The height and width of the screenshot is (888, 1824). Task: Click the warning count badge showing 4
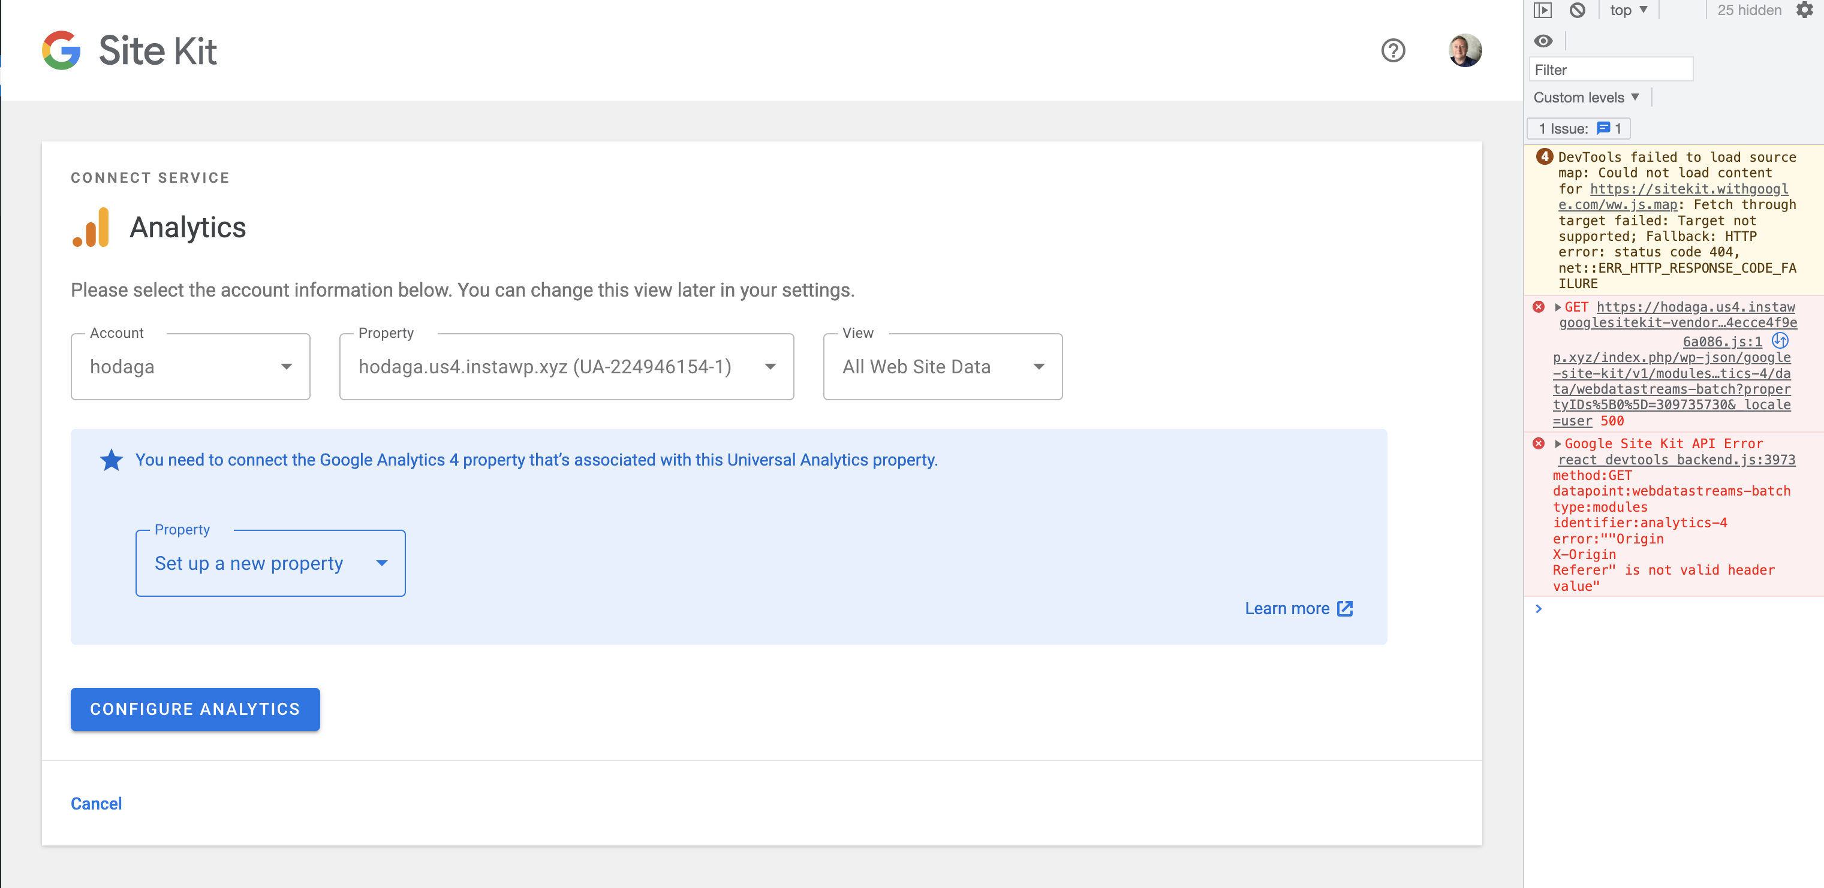[x=1545, y=157]
